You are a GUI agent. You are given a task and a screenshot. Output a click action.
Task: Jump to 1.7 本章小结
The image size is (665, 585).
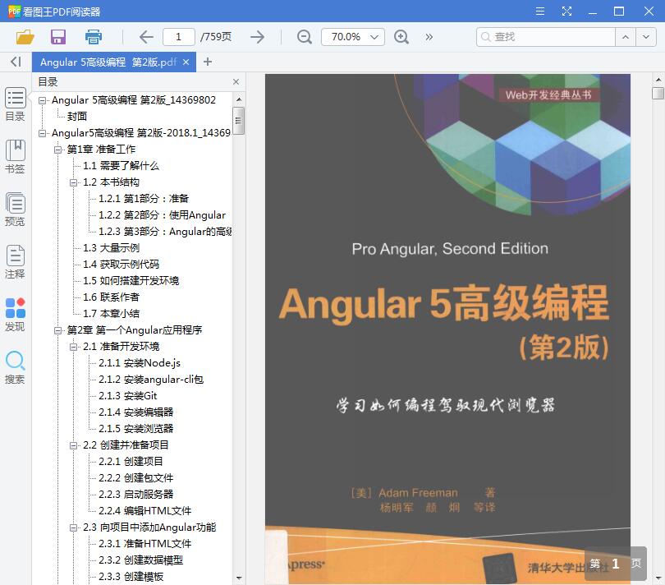click(x=111, y=314)
